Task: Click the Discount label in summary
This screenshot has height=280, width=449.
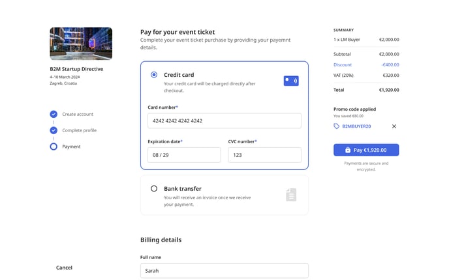Action: click(343, 65)
